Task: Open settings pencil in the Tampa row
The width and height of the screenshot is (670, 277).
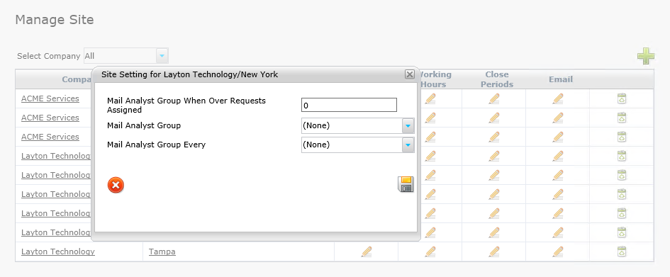Action: [x=366, y=251]
